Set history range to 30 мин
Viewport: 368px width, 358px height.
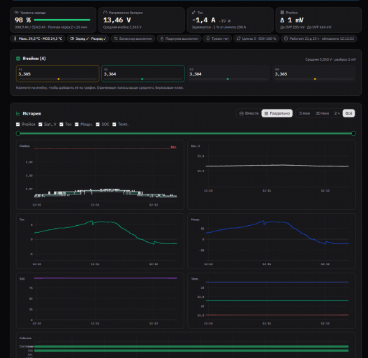point(322,113)
